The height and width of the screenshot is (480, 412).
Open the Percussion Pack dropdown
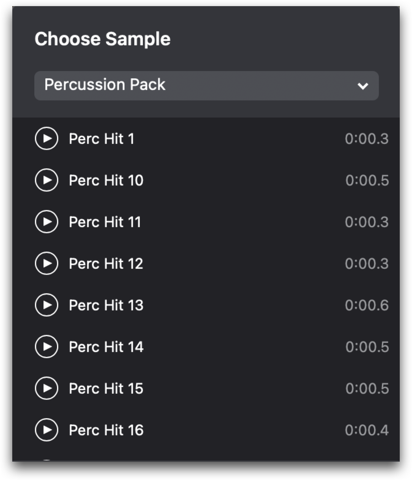tap(206, 86)
